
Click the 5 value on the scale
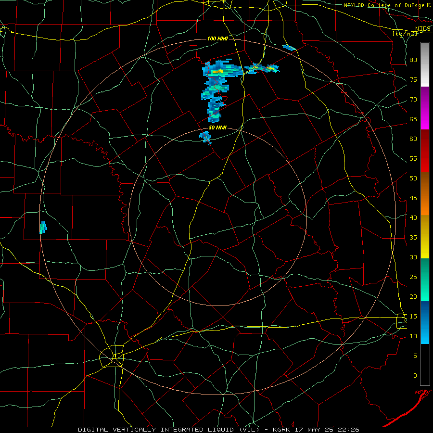point(415,356)
